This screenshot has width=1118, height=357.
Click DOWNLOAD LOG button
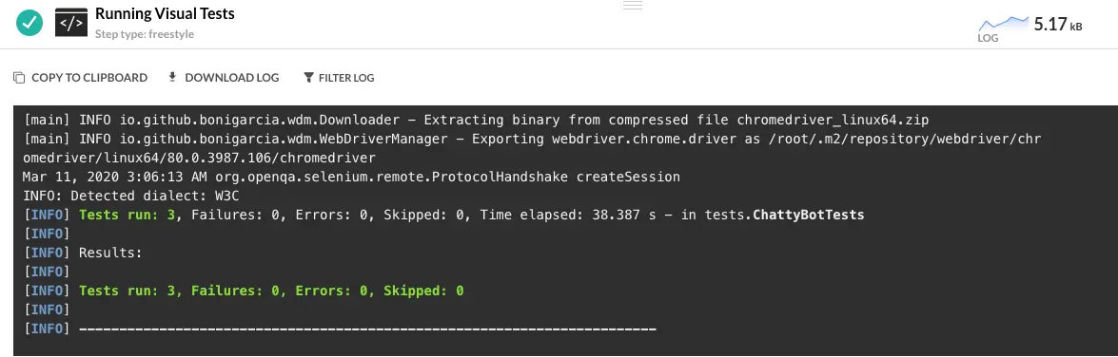click(x=224, y=78)
